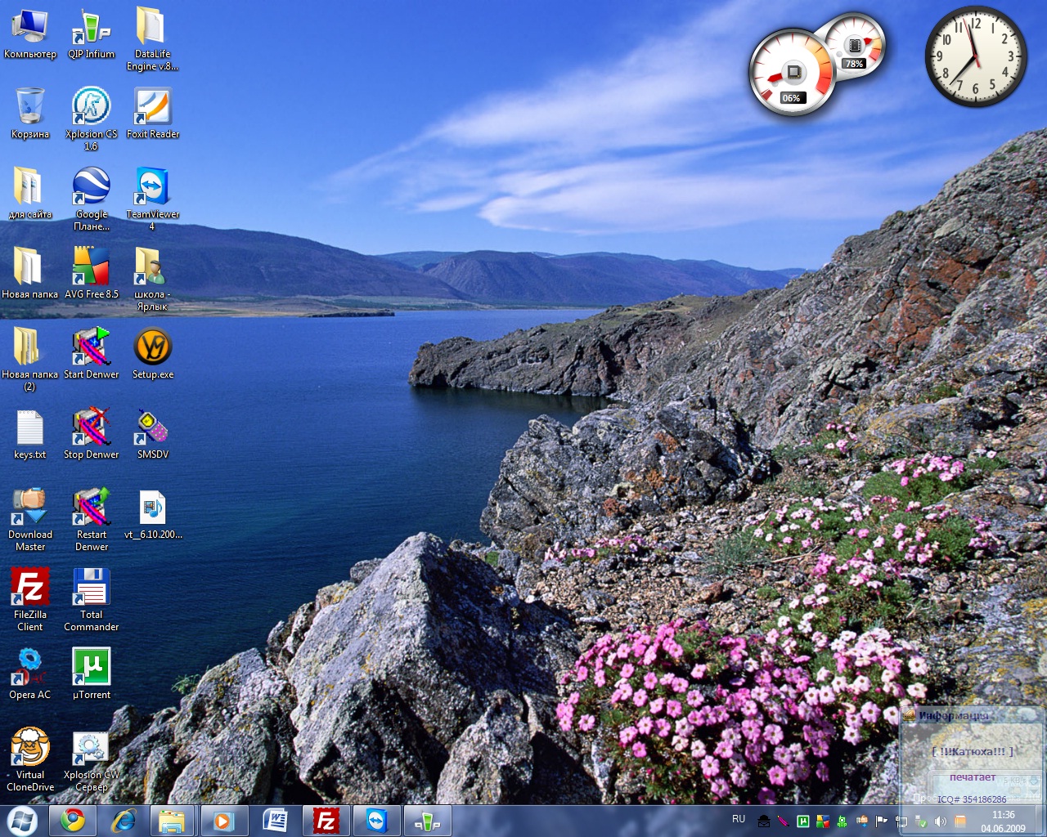Launch Xplosion CW Сервер shortcut
Image resolution: width=1047 pixels, height=837 pixels.
pos(92,760)
